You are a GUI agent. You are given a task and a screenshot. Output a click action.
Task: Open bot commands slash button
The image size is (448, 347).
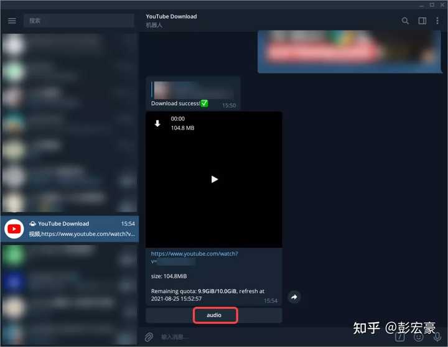[x=399, y=337]
